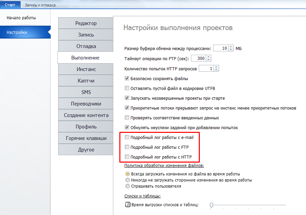Click FTP timeout field showing 300
The image size is (306, 215).
click(x=199, y=58)
